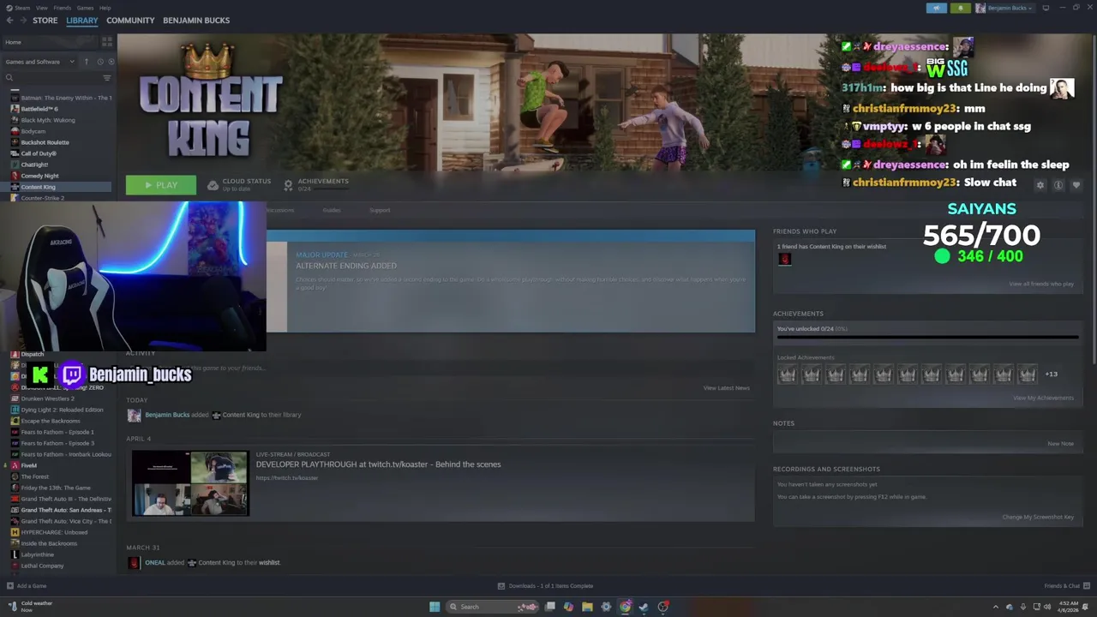Select the LIBRARY tab
Screen dimensions: 1097x617
point(82,21)
